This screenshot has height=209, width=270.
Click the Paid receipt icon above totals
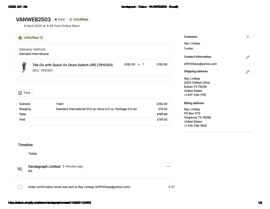click(x=20, y=93)
